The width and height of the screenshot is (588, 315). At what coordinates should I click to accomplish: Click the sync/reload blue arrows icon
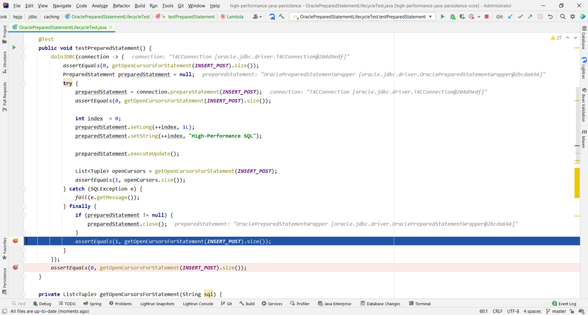[x=272, y=17]
